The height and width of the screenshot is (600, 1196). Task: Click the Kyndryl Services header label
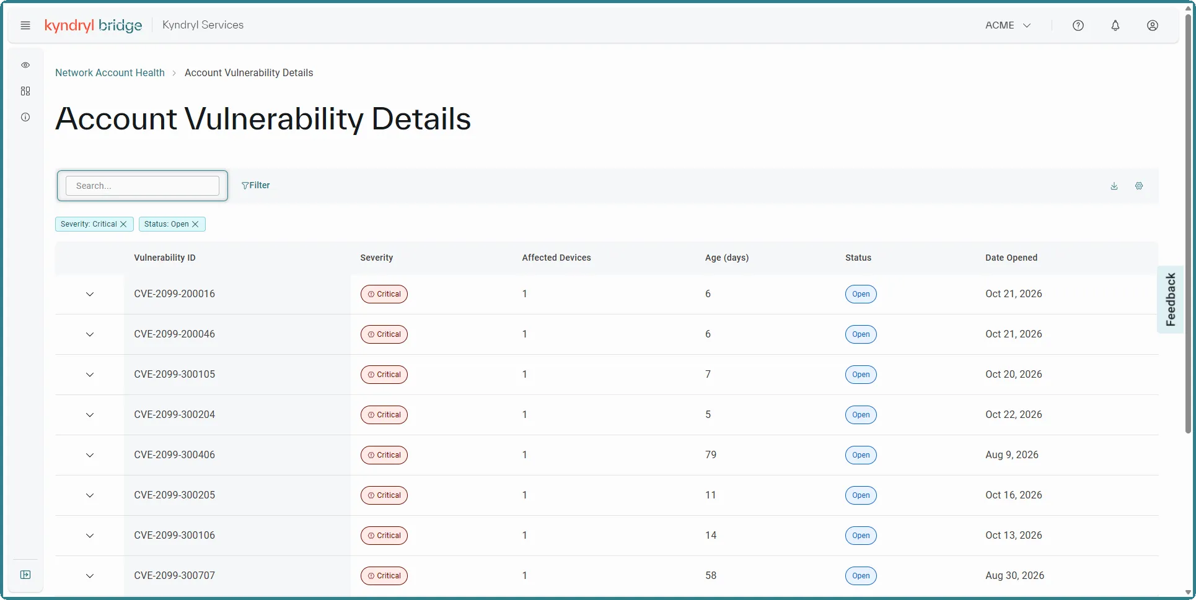click(203, 25)
